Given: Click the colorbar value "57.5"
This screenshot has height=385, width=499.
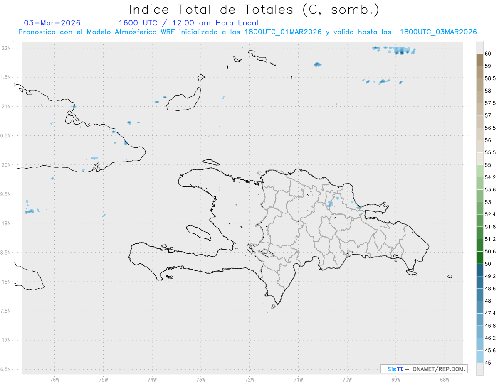Looking at the screenshot, I should point(490,103).
